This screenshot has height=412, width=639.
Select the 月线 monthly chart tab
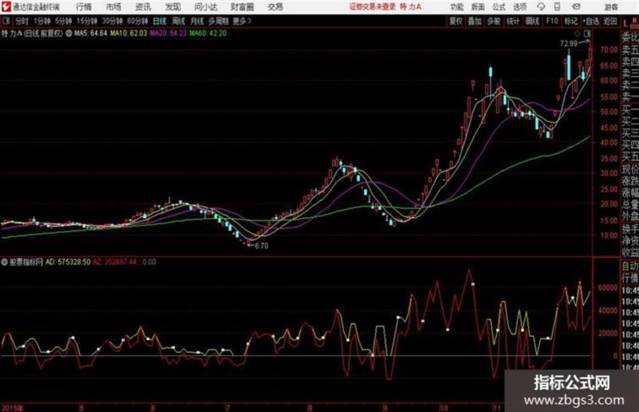click(197, 21)
